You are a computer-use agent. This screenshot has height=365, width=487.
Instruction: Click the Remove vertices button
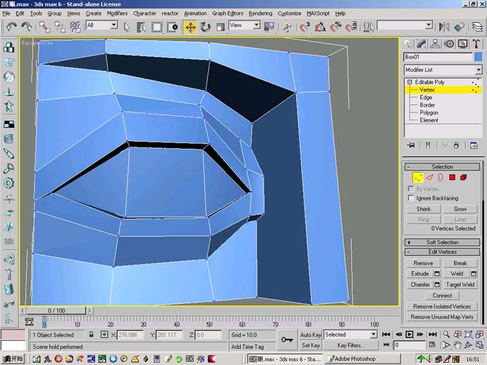[423, 263]
